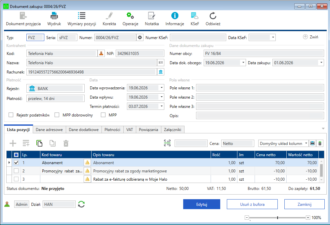Save column layout with the diskette icon
Screen dimensions: 330x225
[312, 144]
